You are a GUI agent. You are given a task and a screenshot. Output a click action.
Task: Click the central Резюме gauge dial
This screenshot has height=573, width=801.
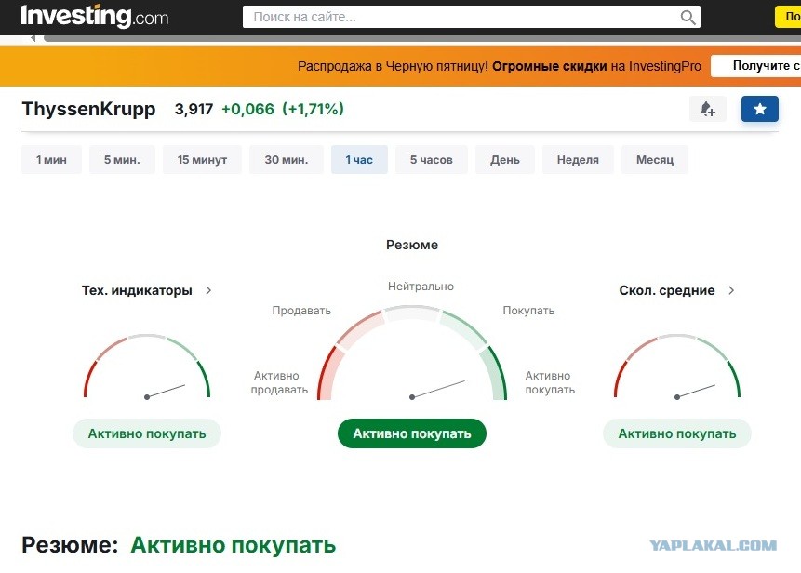click(x=412, y=353)
